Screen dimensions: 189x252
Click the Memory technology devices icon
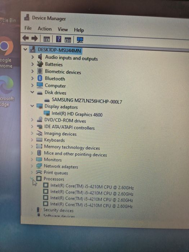[39, 146]
